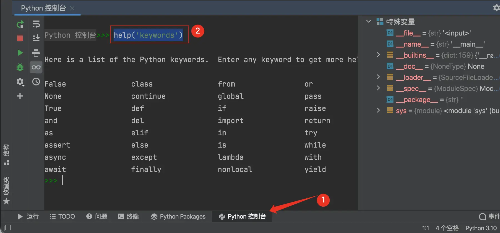Select the __name__ variable row
The width and height of the screenshot is (500, 233).
point(431,44)
